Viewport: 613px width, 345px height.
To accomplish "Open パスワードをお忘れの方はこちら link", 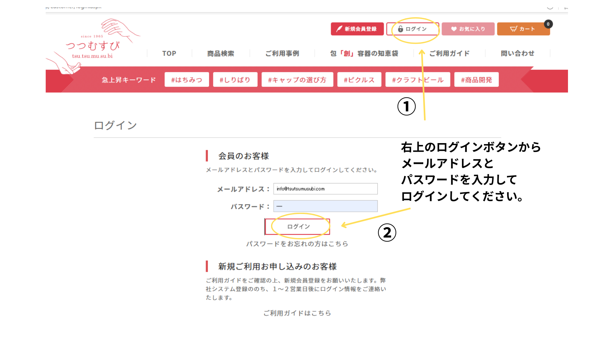I will pos(297,244).
